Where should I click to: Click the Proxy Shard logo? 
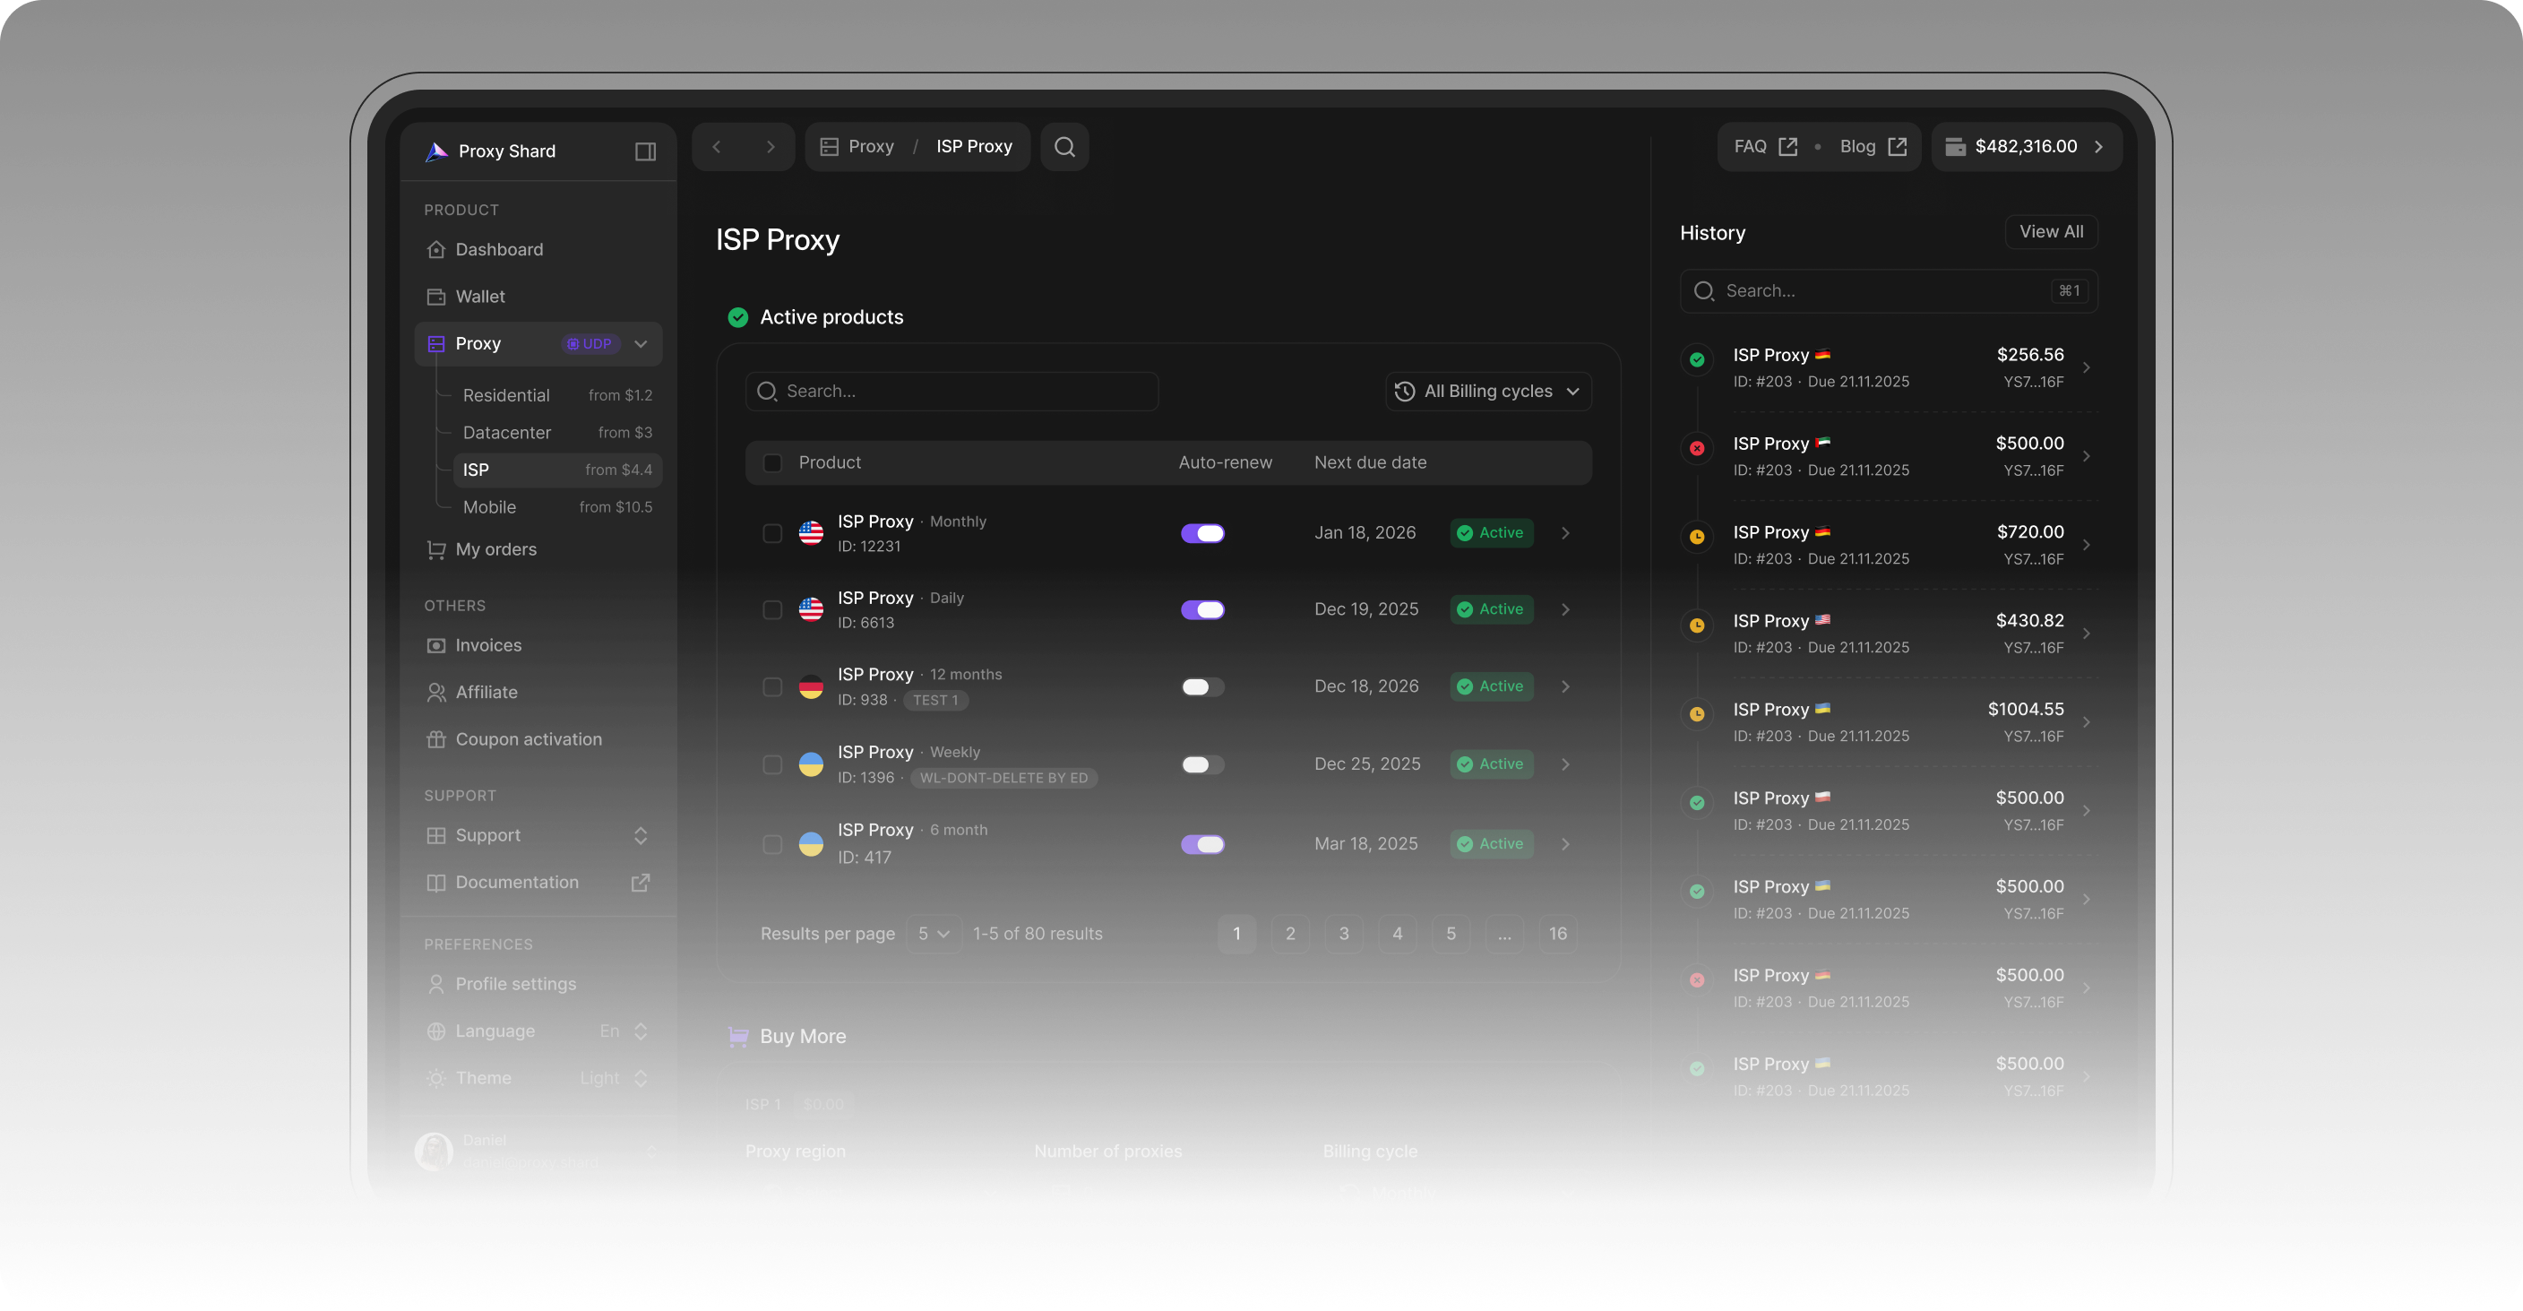[x=437, y=151]
